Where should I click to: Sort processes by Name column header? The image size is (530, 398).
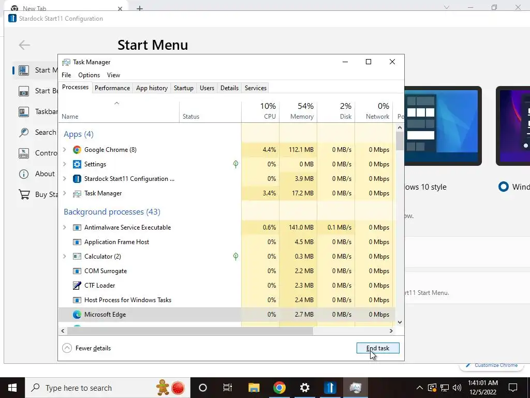[x=119, y=111]
